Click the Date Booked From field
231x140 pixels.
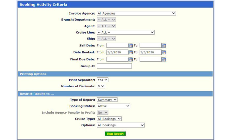point(117,52)
